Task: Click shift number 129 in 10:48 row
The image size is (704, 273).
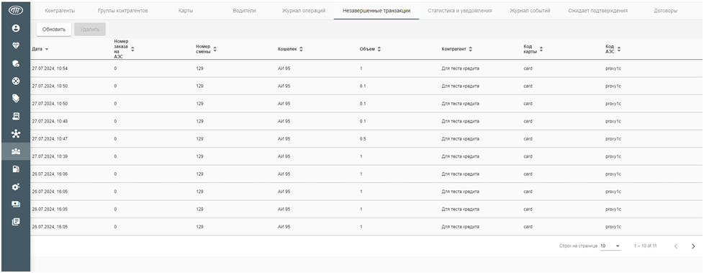Action: click(x=200, y=121)
